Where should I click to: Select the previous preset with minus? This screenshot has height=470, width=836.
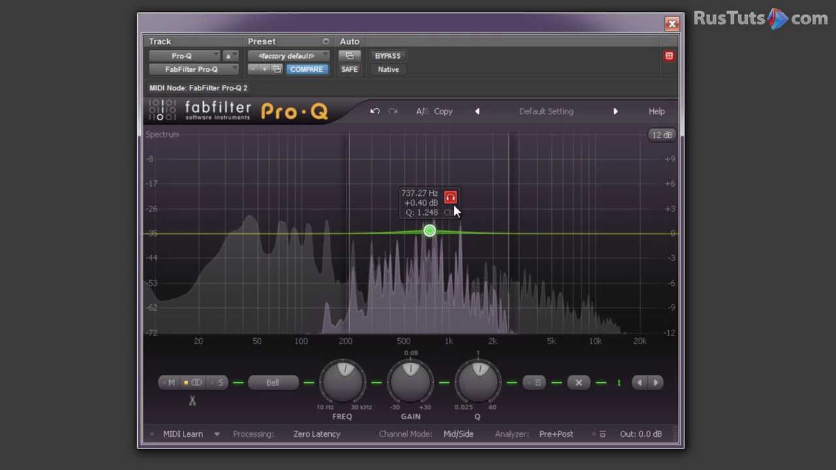click(253, 69)
